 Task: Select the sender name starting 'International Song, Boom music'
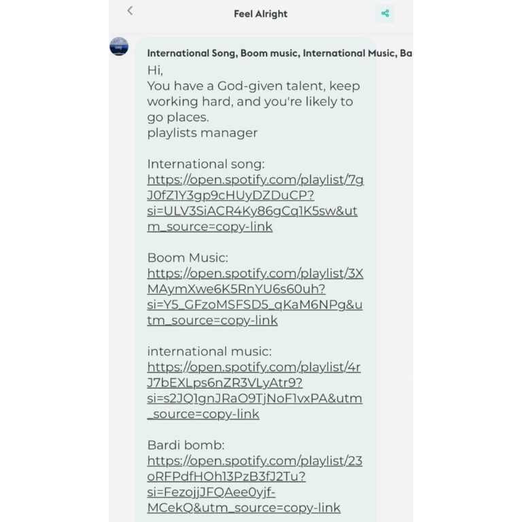[279, 53]
